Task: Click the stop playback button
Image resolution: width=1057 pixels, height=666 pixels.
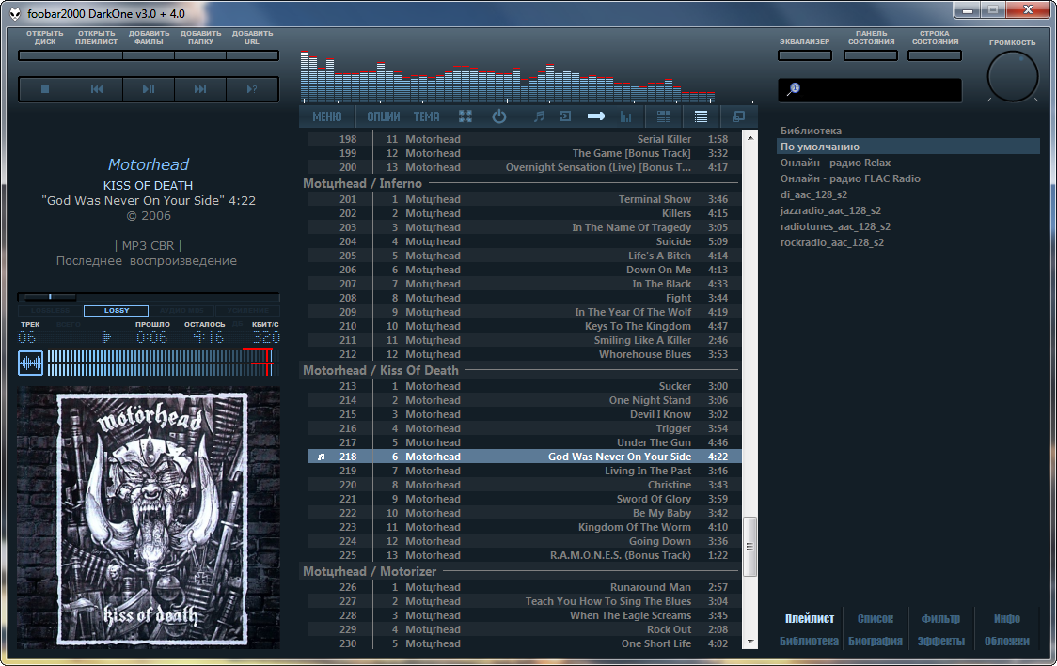Action: 45,89
